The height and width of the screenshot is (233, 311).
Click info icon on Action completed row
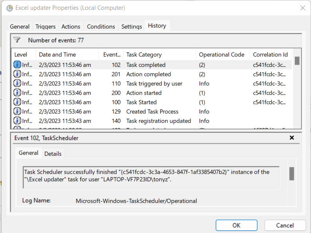click(x=17, y=74)
